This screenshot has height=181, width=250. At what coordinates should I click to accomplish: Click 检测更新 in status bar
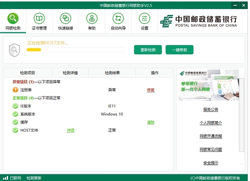tap(34, 178)
